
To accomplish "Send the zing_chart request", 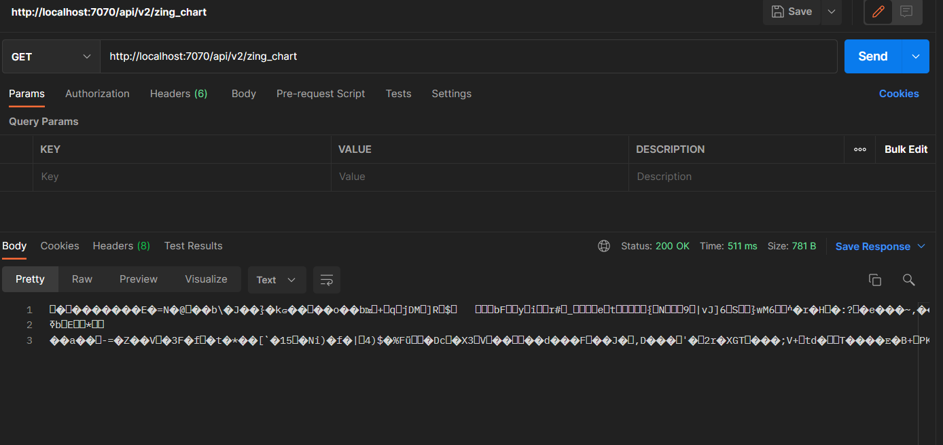I will point(872,56).
